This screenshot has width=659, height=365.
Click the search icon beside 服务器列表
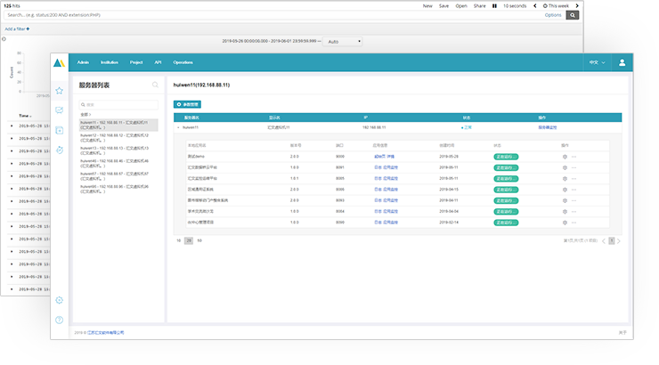tap(155, 85)
